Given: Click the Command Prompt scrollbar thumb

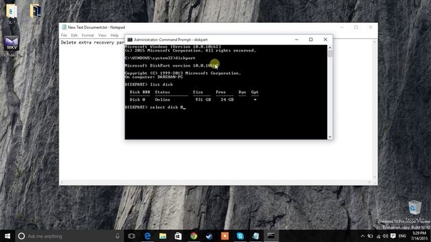Looking at the screenshot, I should coord(330,54).
